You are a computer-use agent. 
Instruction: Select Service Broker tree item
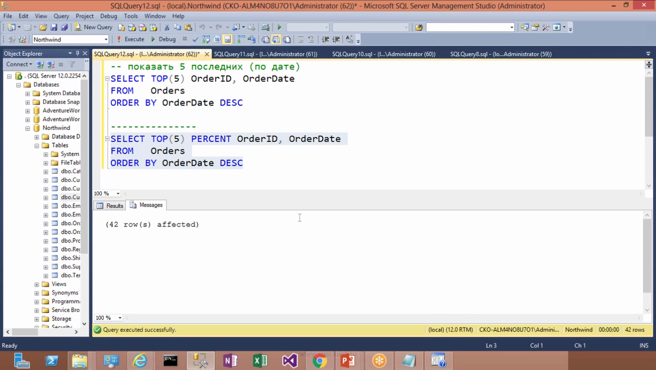coord(66,310)
